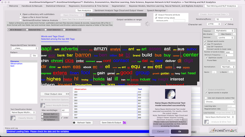
Task: Click the icon next to Select Words/N-Grams
Action: pos(42,105)
